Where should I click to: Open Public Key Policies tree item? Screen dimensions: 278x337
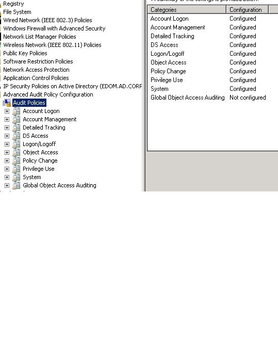[x=25, y=53]
